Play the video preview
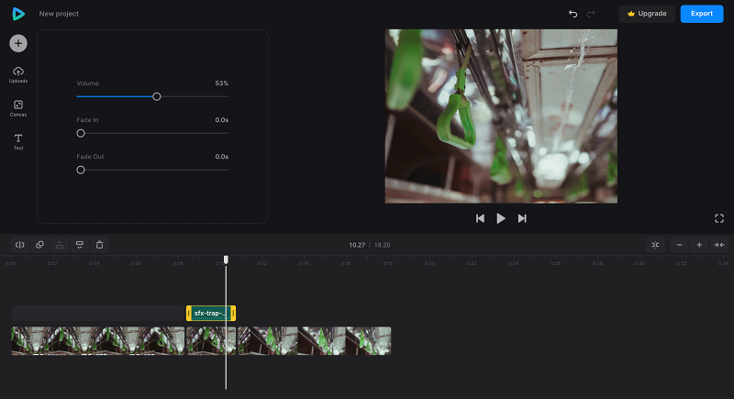This screenshot has width=734, height=399. 501,218
